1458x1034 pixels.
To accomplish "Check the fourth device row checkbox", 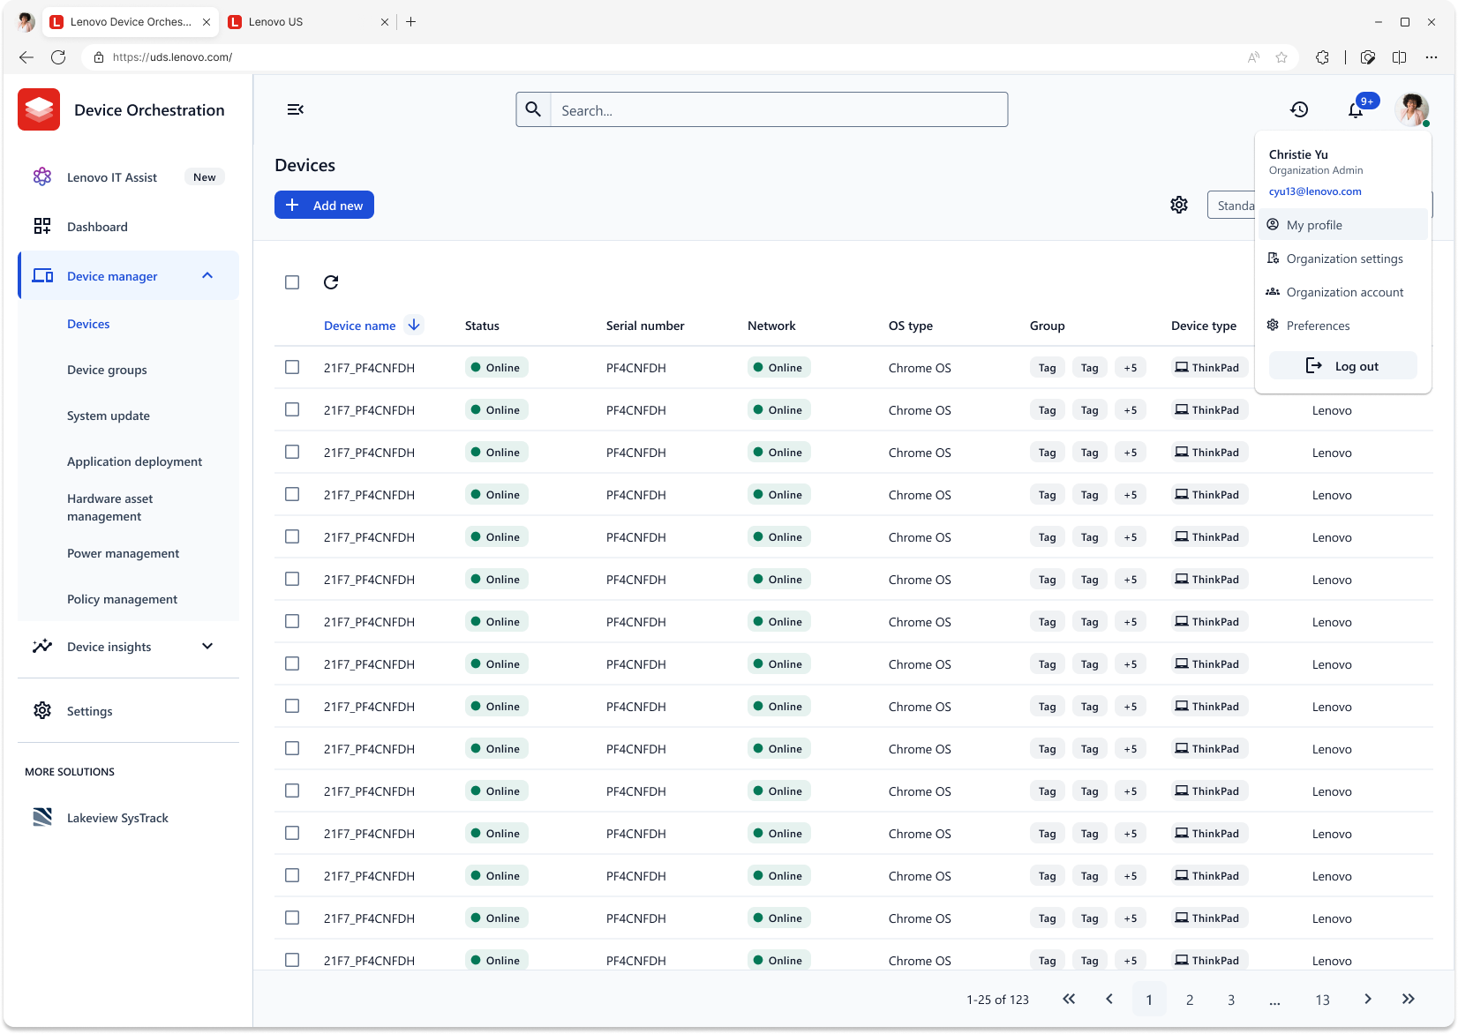I will click(292, 494).
